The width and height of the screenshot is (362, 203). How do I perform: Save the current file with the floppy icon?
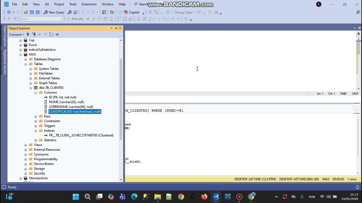pos(32,12)
